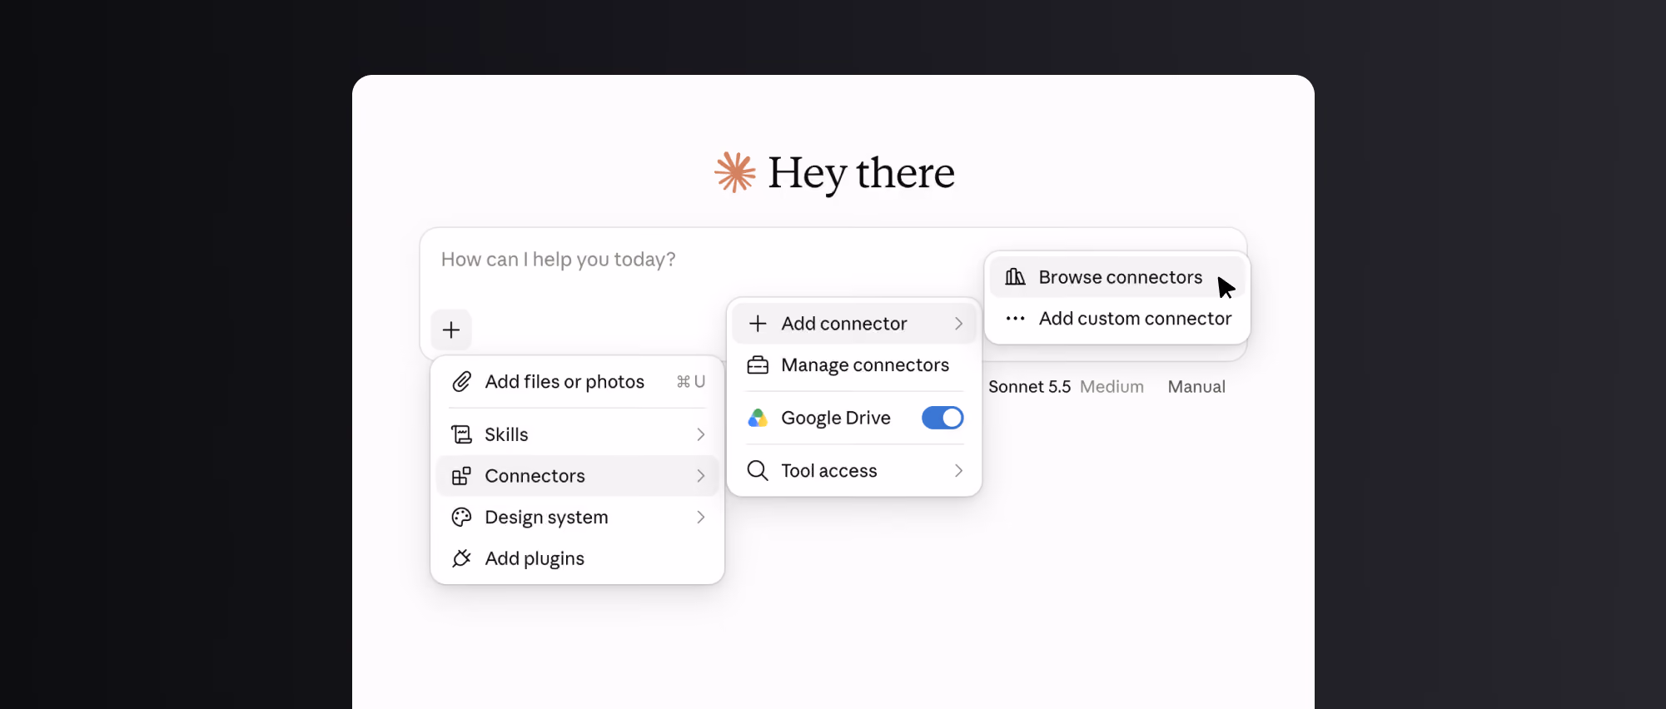Click the Manual mode button
1666x709 pixels.
(1196, 387)
